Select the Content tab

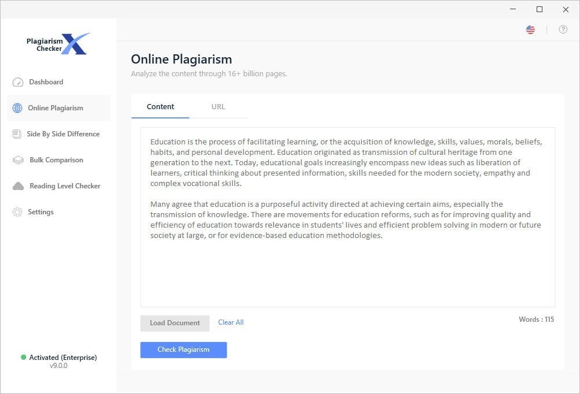pos(160,107)
